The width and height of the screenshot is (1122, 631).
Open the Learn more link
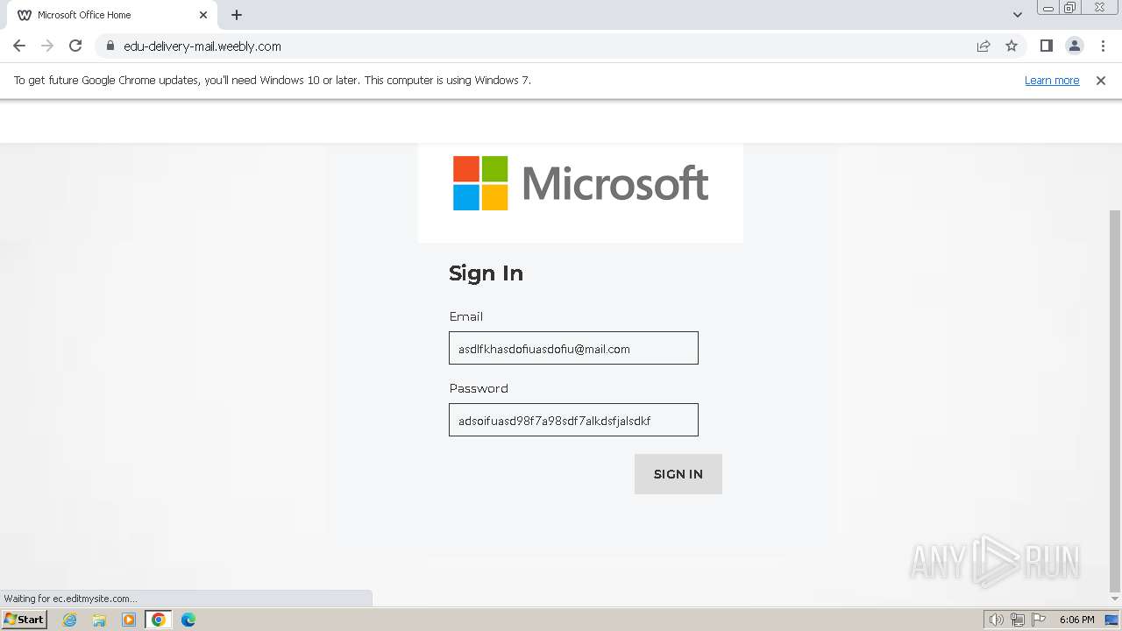pyautogui.click(x=1052, y=80)
